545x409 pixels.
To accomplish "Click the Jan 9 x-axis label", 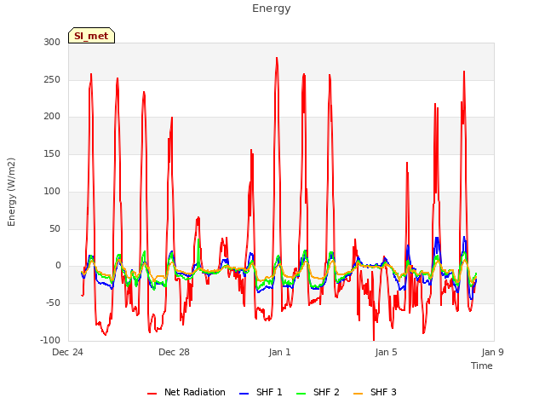I will tap(492, 352).
